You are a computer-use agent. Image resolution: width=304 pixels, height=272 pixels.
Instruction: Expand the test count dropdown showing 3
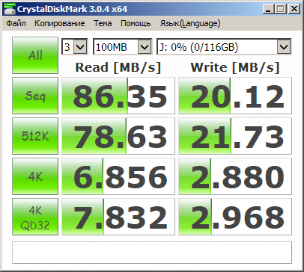(81, 46)
